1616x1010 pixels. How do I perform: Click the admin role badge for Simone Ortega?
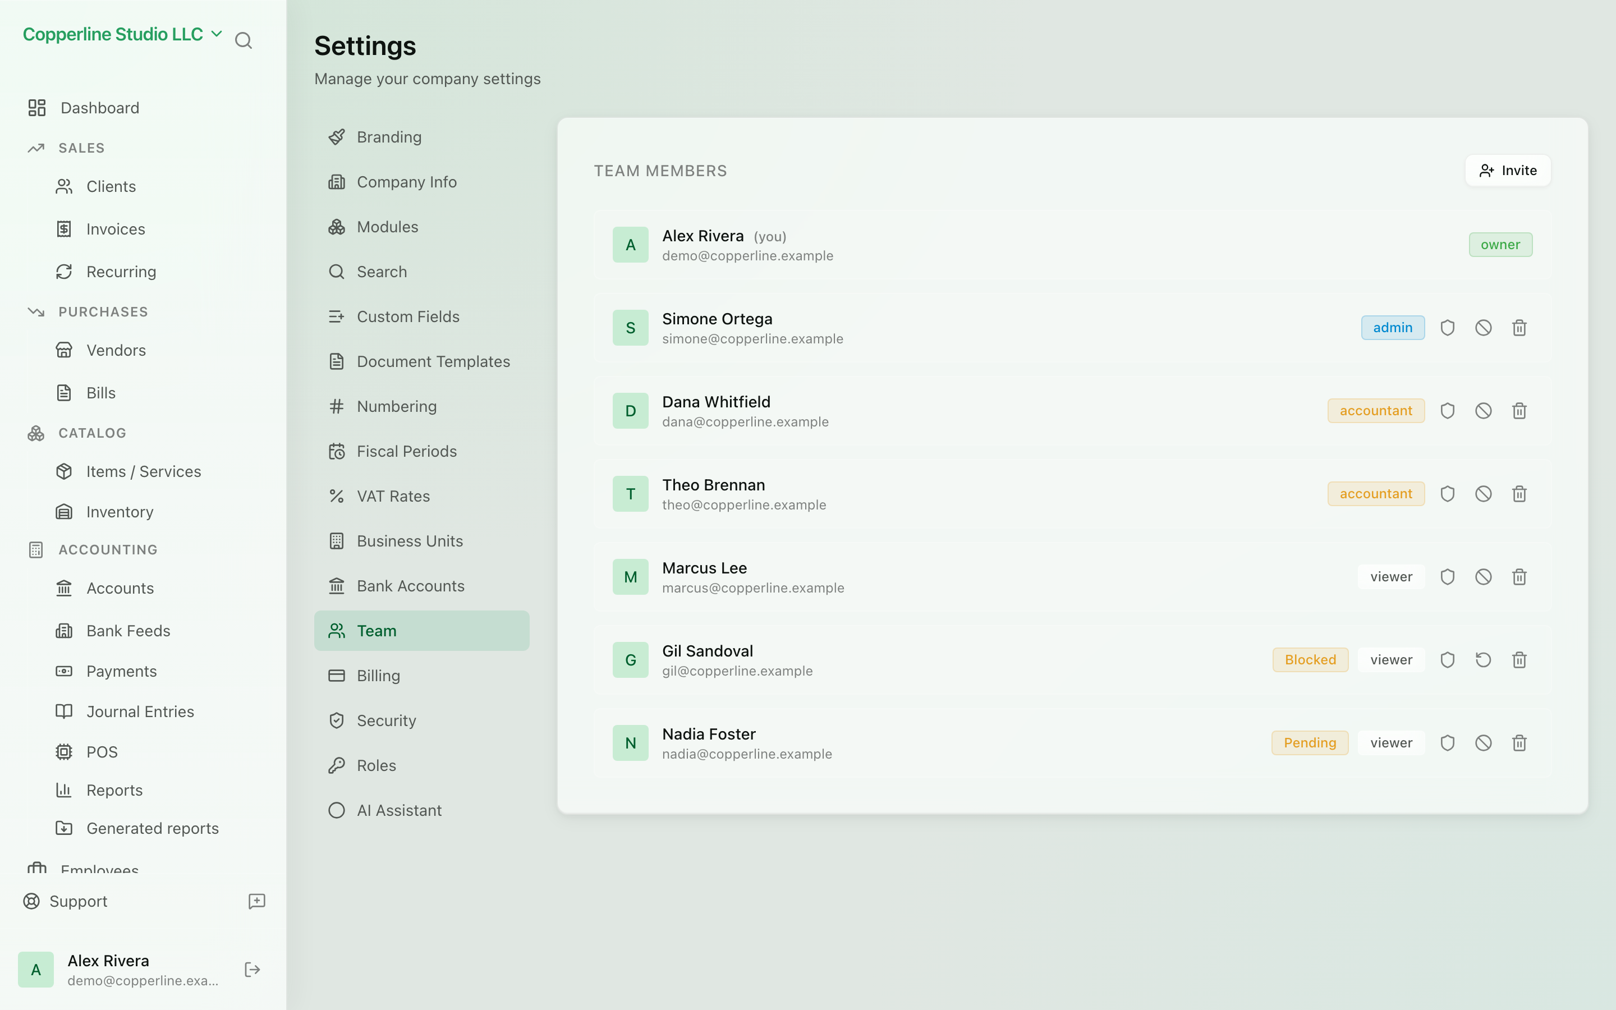1392,328
